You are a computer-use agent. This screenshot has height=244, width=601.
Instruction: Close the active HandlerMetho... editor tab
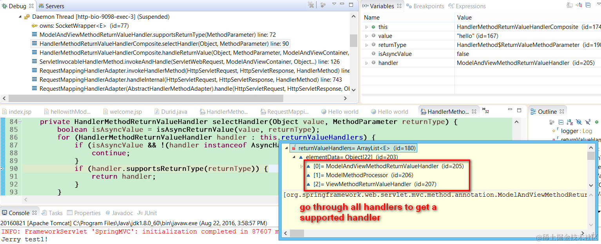coord(474,112)
